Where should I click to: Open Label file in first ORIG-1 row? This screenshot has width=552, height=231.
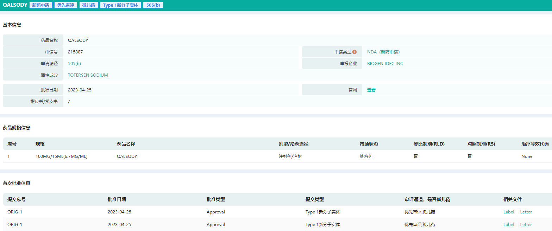pyautogui.click(x=508, y=212)
